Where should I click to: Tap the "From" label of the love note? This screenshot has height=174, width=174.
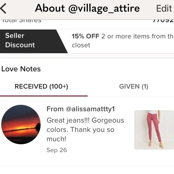[x=55, y=109]
